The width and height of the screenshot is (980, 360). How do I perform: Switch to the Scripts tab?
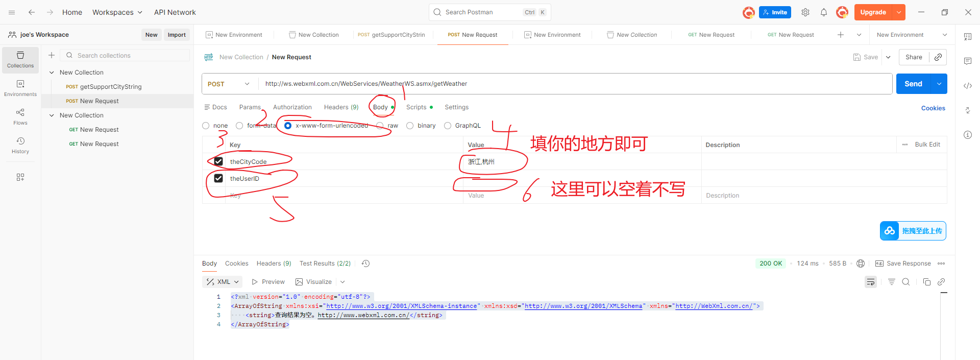point(419,107)
